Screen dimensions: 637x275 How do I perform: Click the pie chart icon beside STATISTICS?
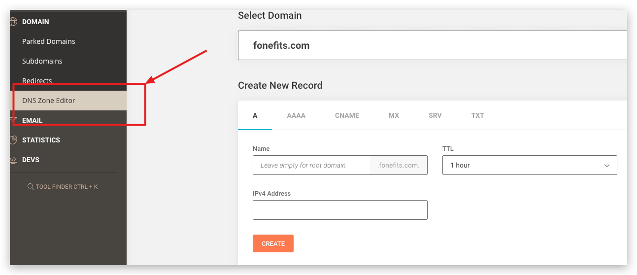13,140
